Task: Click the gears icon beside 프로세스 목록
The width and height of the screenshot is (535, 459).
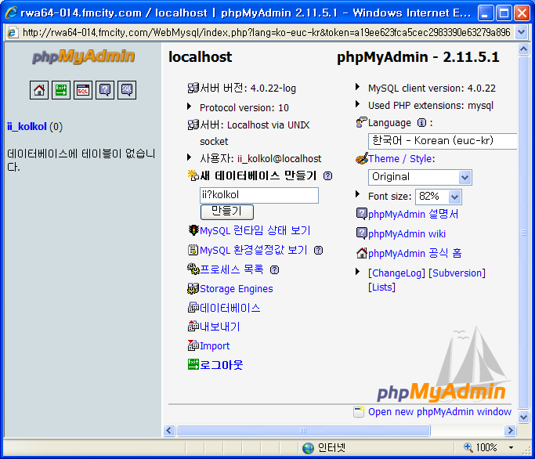Action: (x=193, y=269)
